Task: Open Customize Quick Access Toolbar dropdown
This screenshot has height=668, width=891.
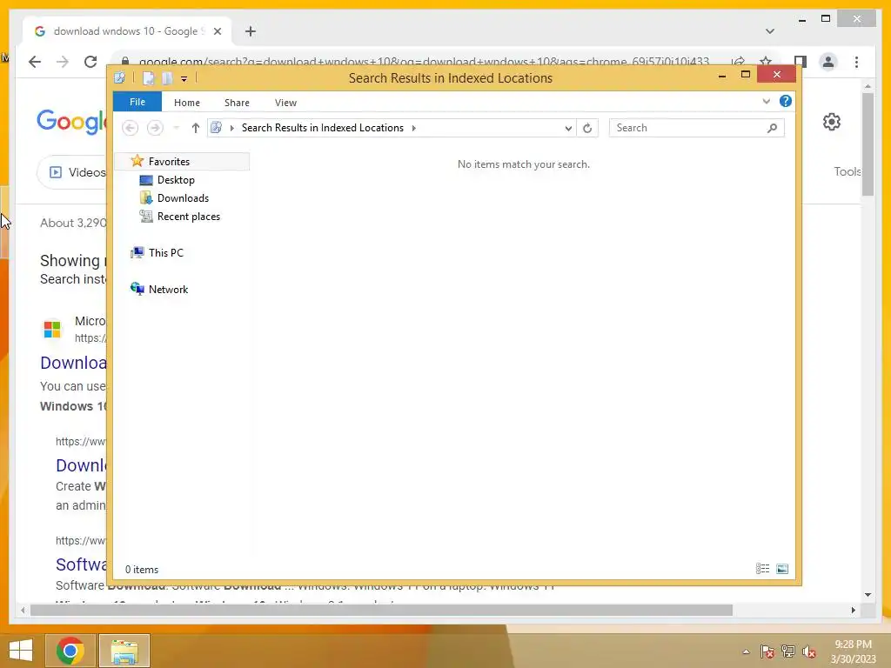Action: pyautogui.click(x=184, y=79)
